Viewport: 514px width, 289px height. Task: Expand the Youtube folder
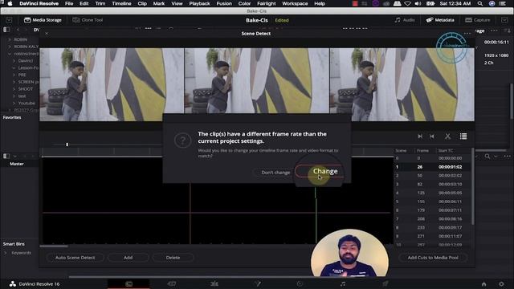click(14, 103)
